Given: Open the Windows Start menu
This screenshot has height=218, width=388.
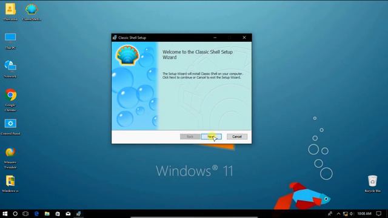Looking at the screenshot, I should [5, 214].
